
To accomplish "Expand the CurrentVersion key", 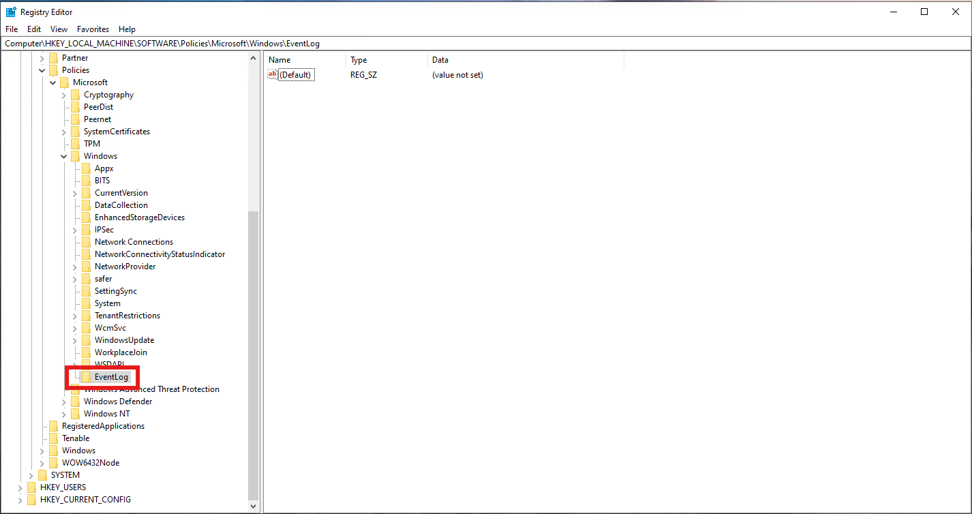I will click(x=75, y=193).
